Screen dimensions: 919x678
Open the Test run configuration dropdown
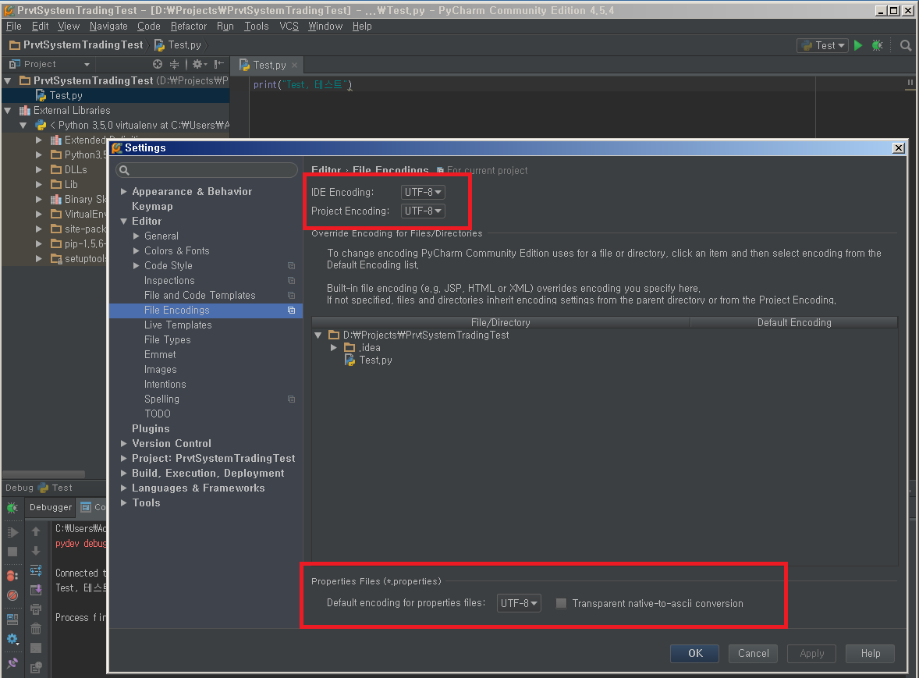pos(823,45)
